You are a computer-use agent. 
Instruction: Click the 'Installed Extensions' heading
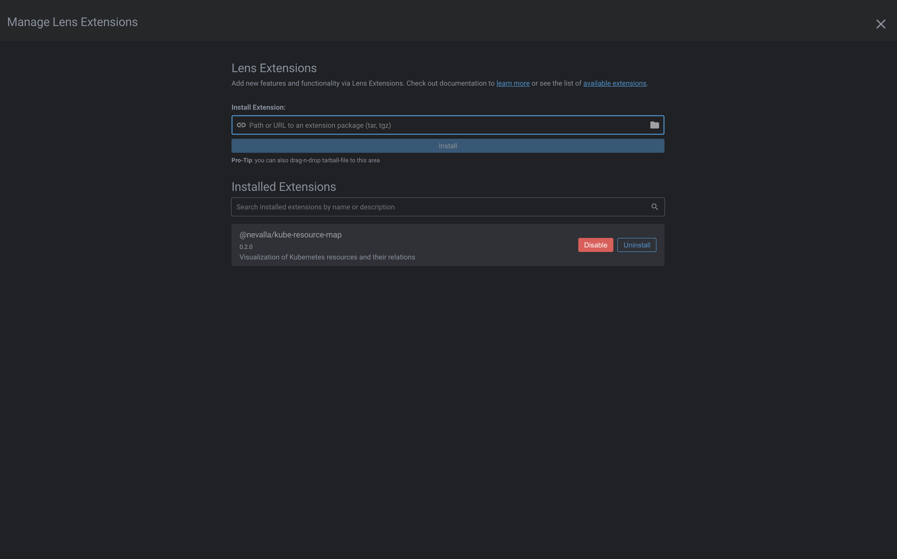[x=284, y=187]
